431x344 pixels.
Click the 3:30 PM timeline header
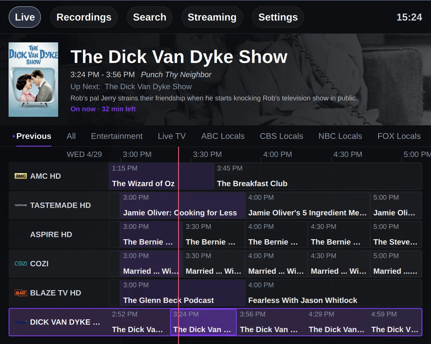tap(207, 155)
